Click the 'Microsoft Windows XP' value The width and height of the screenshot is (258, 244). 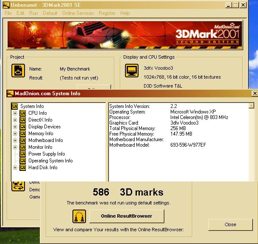(193, 112)
